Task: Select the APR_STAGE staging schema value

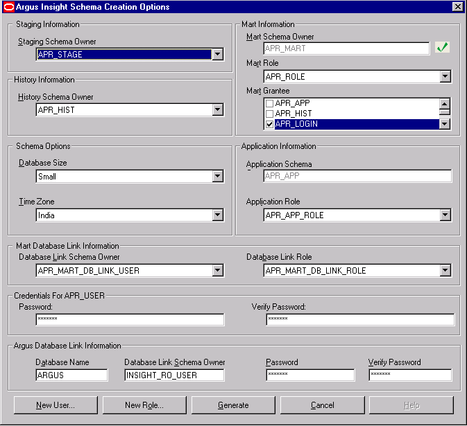Action: tap(124, 55)
